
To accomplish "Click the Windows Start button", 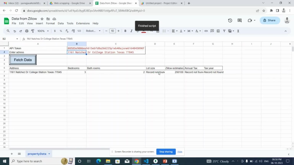I will click(x=4, y=161).
